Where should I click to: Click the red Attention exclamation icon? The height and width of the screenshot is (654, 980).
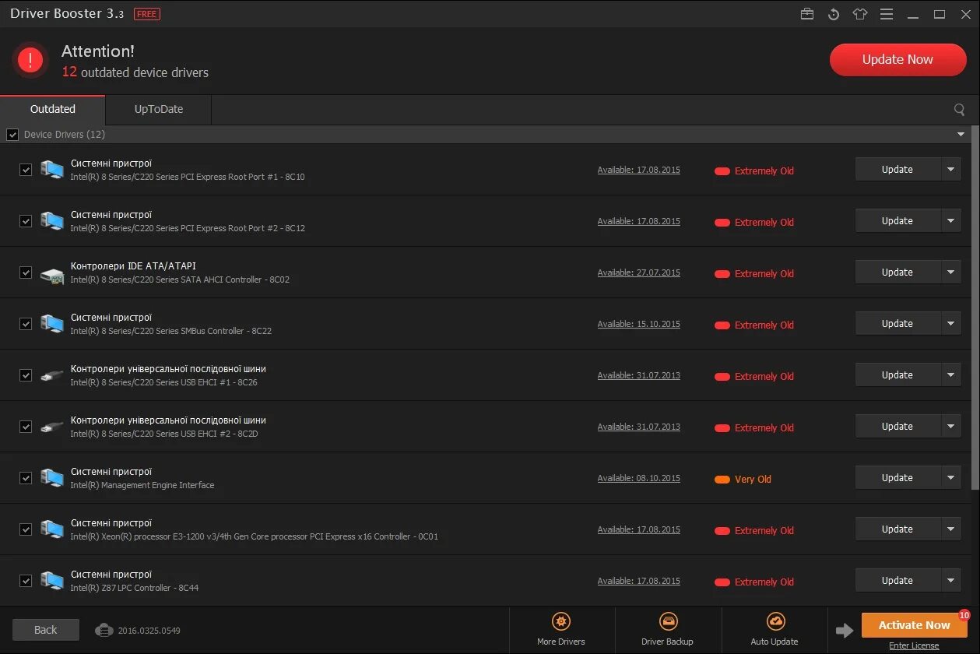(x=30, y=60)
